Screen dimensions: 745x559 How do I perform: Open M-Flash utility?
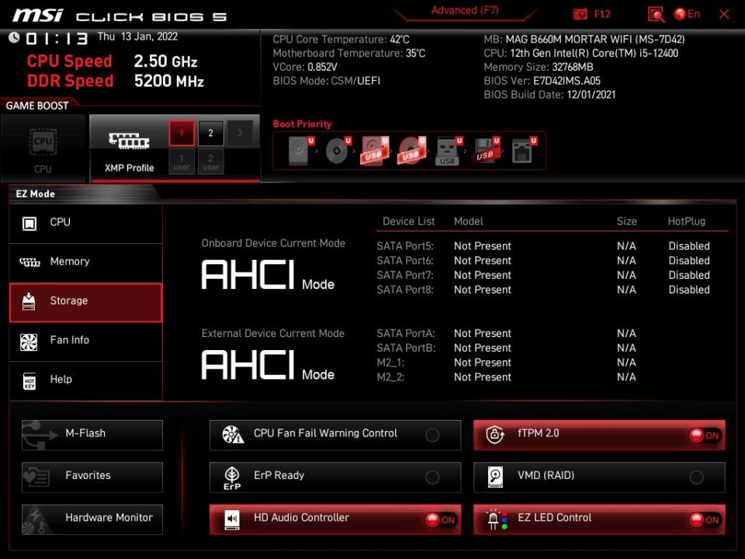click(x=92, y=435)
